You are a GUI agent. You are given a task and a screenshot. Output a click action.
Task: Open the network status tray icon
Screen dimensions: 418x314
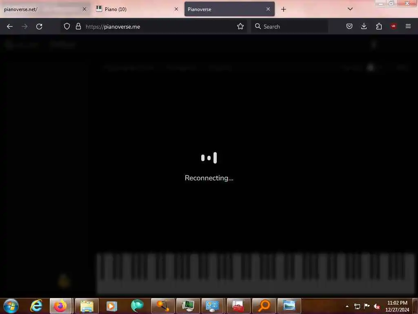pos(357,306)
